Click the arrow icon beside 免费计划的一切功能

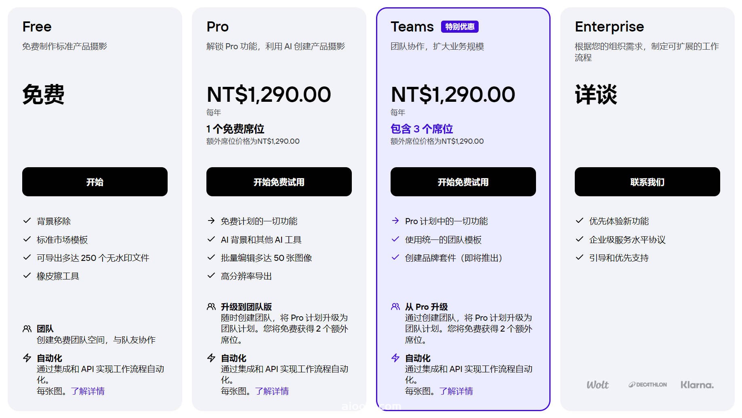pyautogui.click(x=211, y=221)
